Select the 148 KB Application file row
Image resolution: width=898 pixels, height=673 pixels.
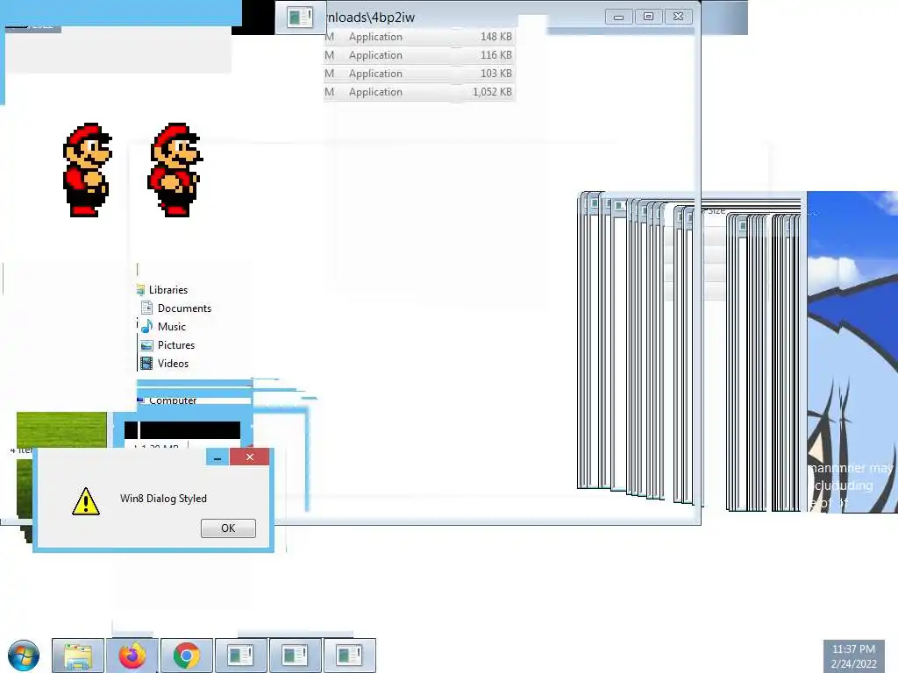[419, 37]
